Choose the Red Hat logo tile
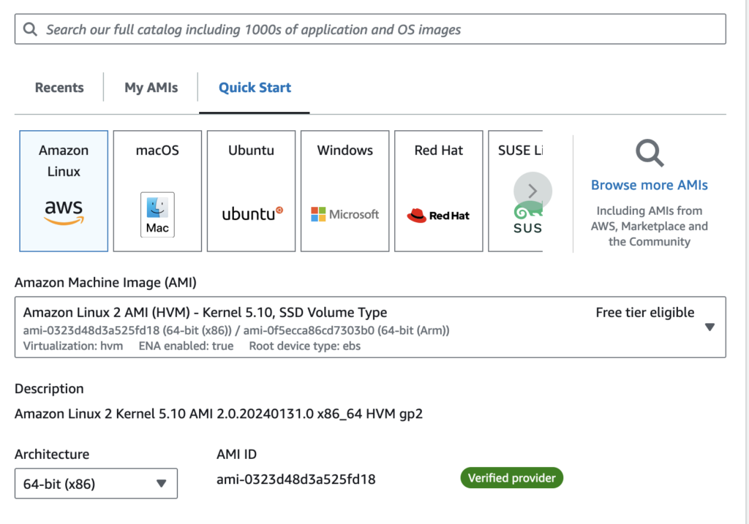The image size is (749, 524). coord(438,191)
